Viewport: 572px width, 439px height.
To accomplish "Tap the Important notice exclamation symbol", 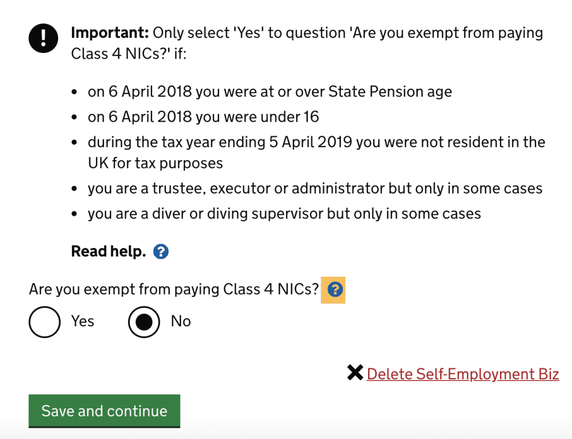I will (43, 38).
